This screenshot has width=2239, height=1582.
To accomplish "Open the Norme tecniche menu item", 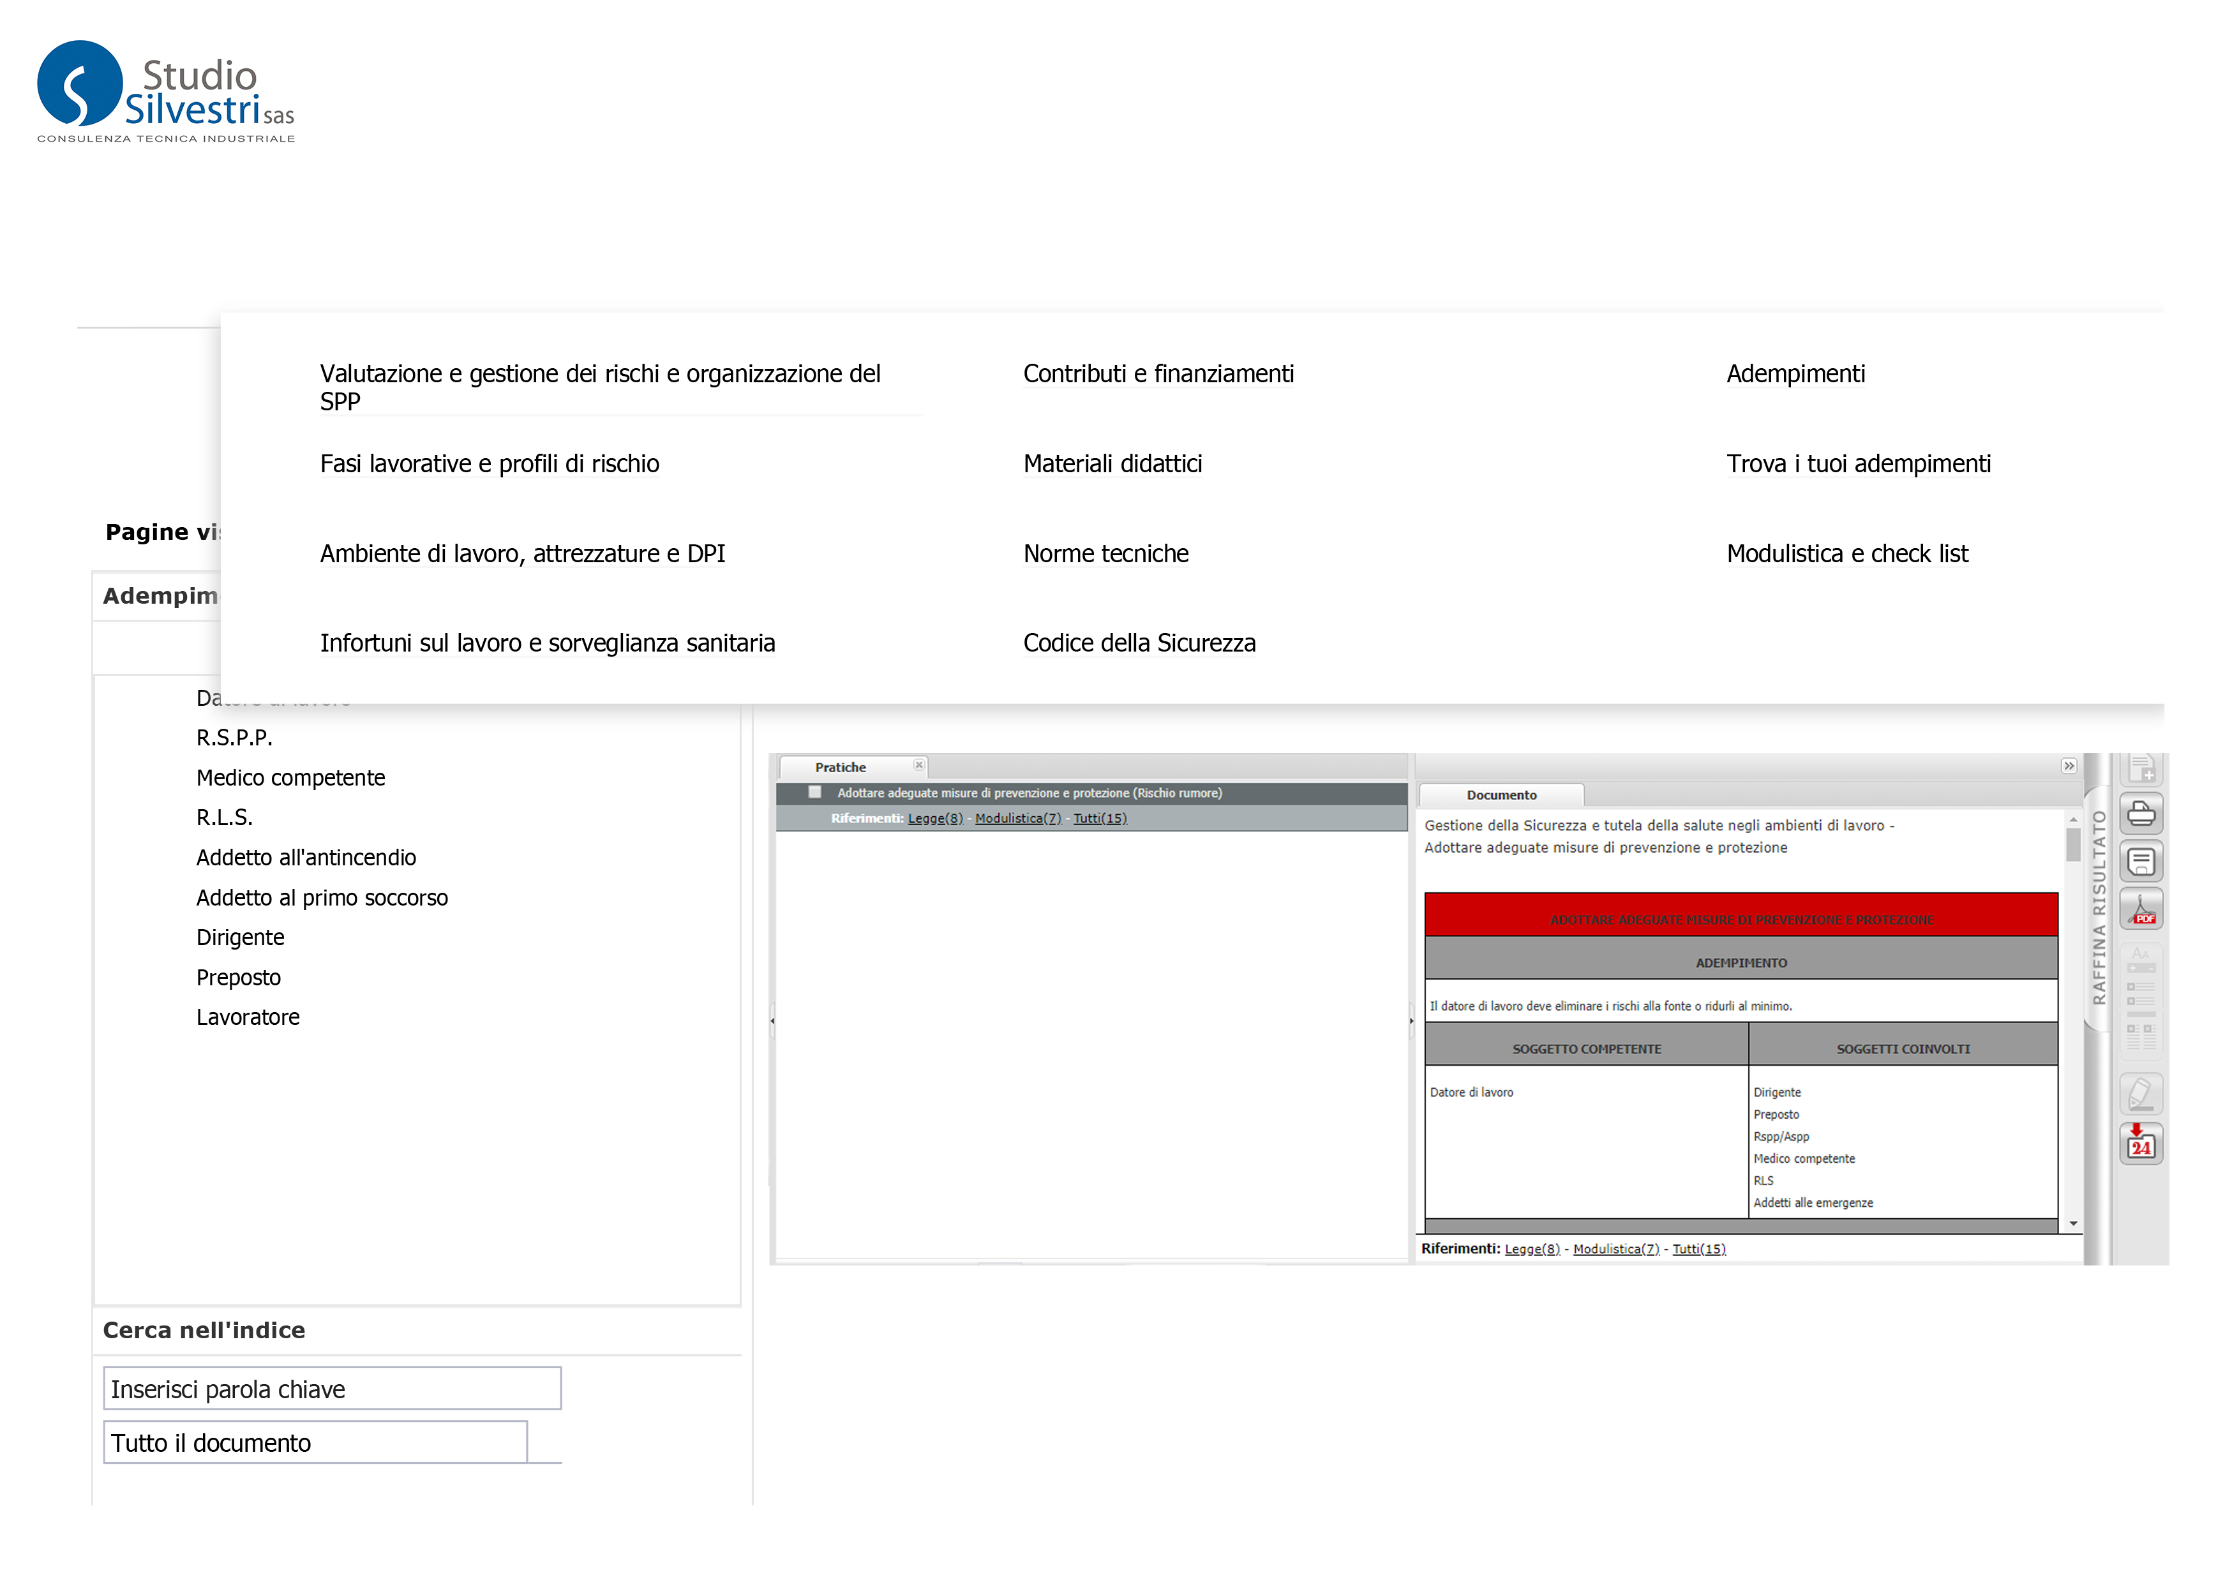I will point(1105,554).
